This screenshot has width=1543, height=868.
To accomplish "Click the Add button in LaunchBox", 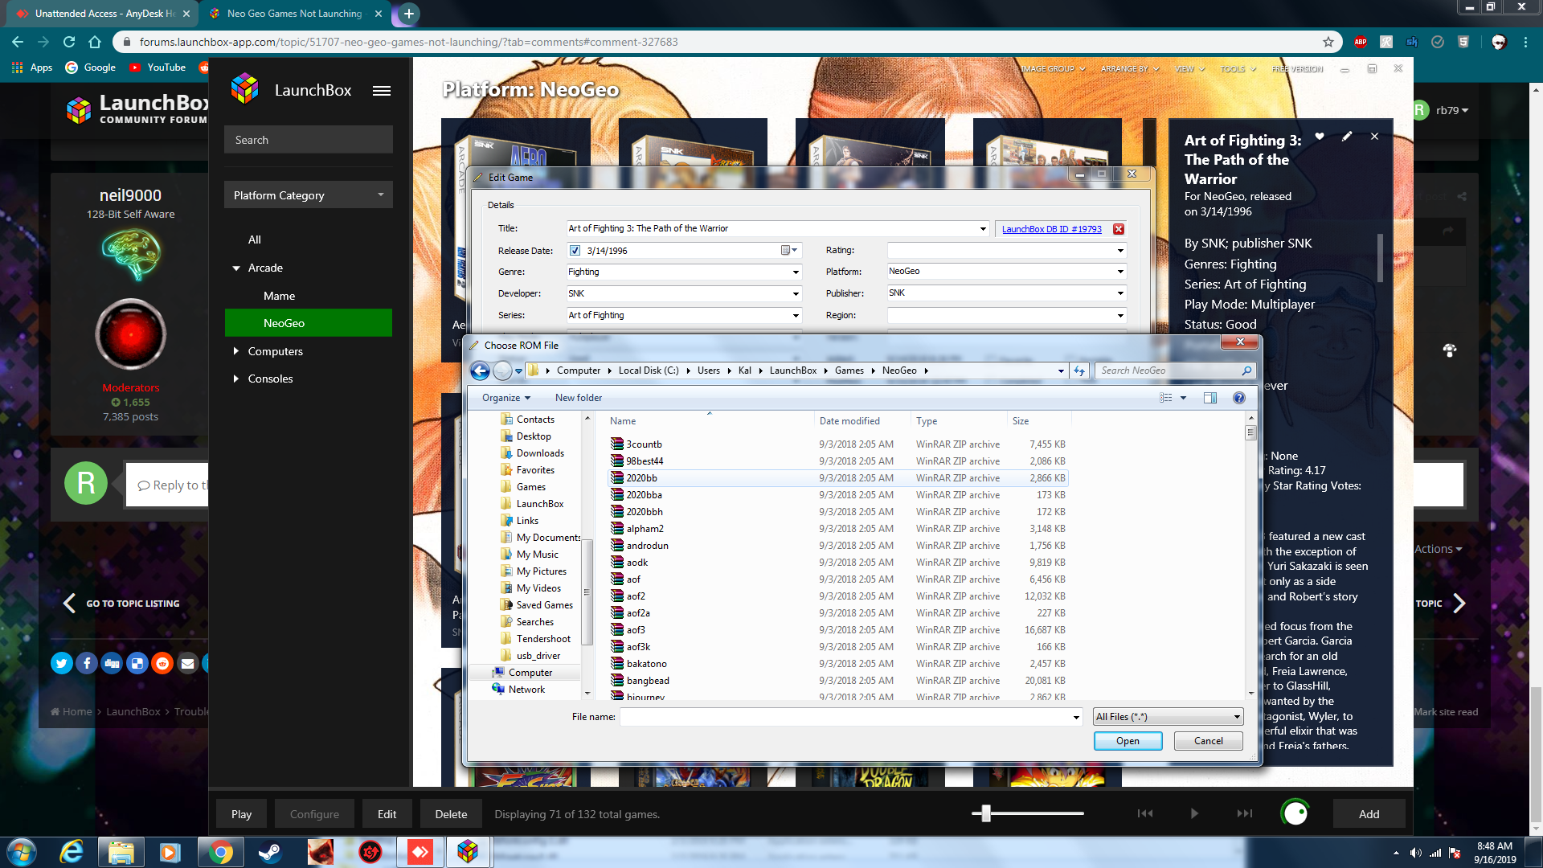I will point(1369,814).
